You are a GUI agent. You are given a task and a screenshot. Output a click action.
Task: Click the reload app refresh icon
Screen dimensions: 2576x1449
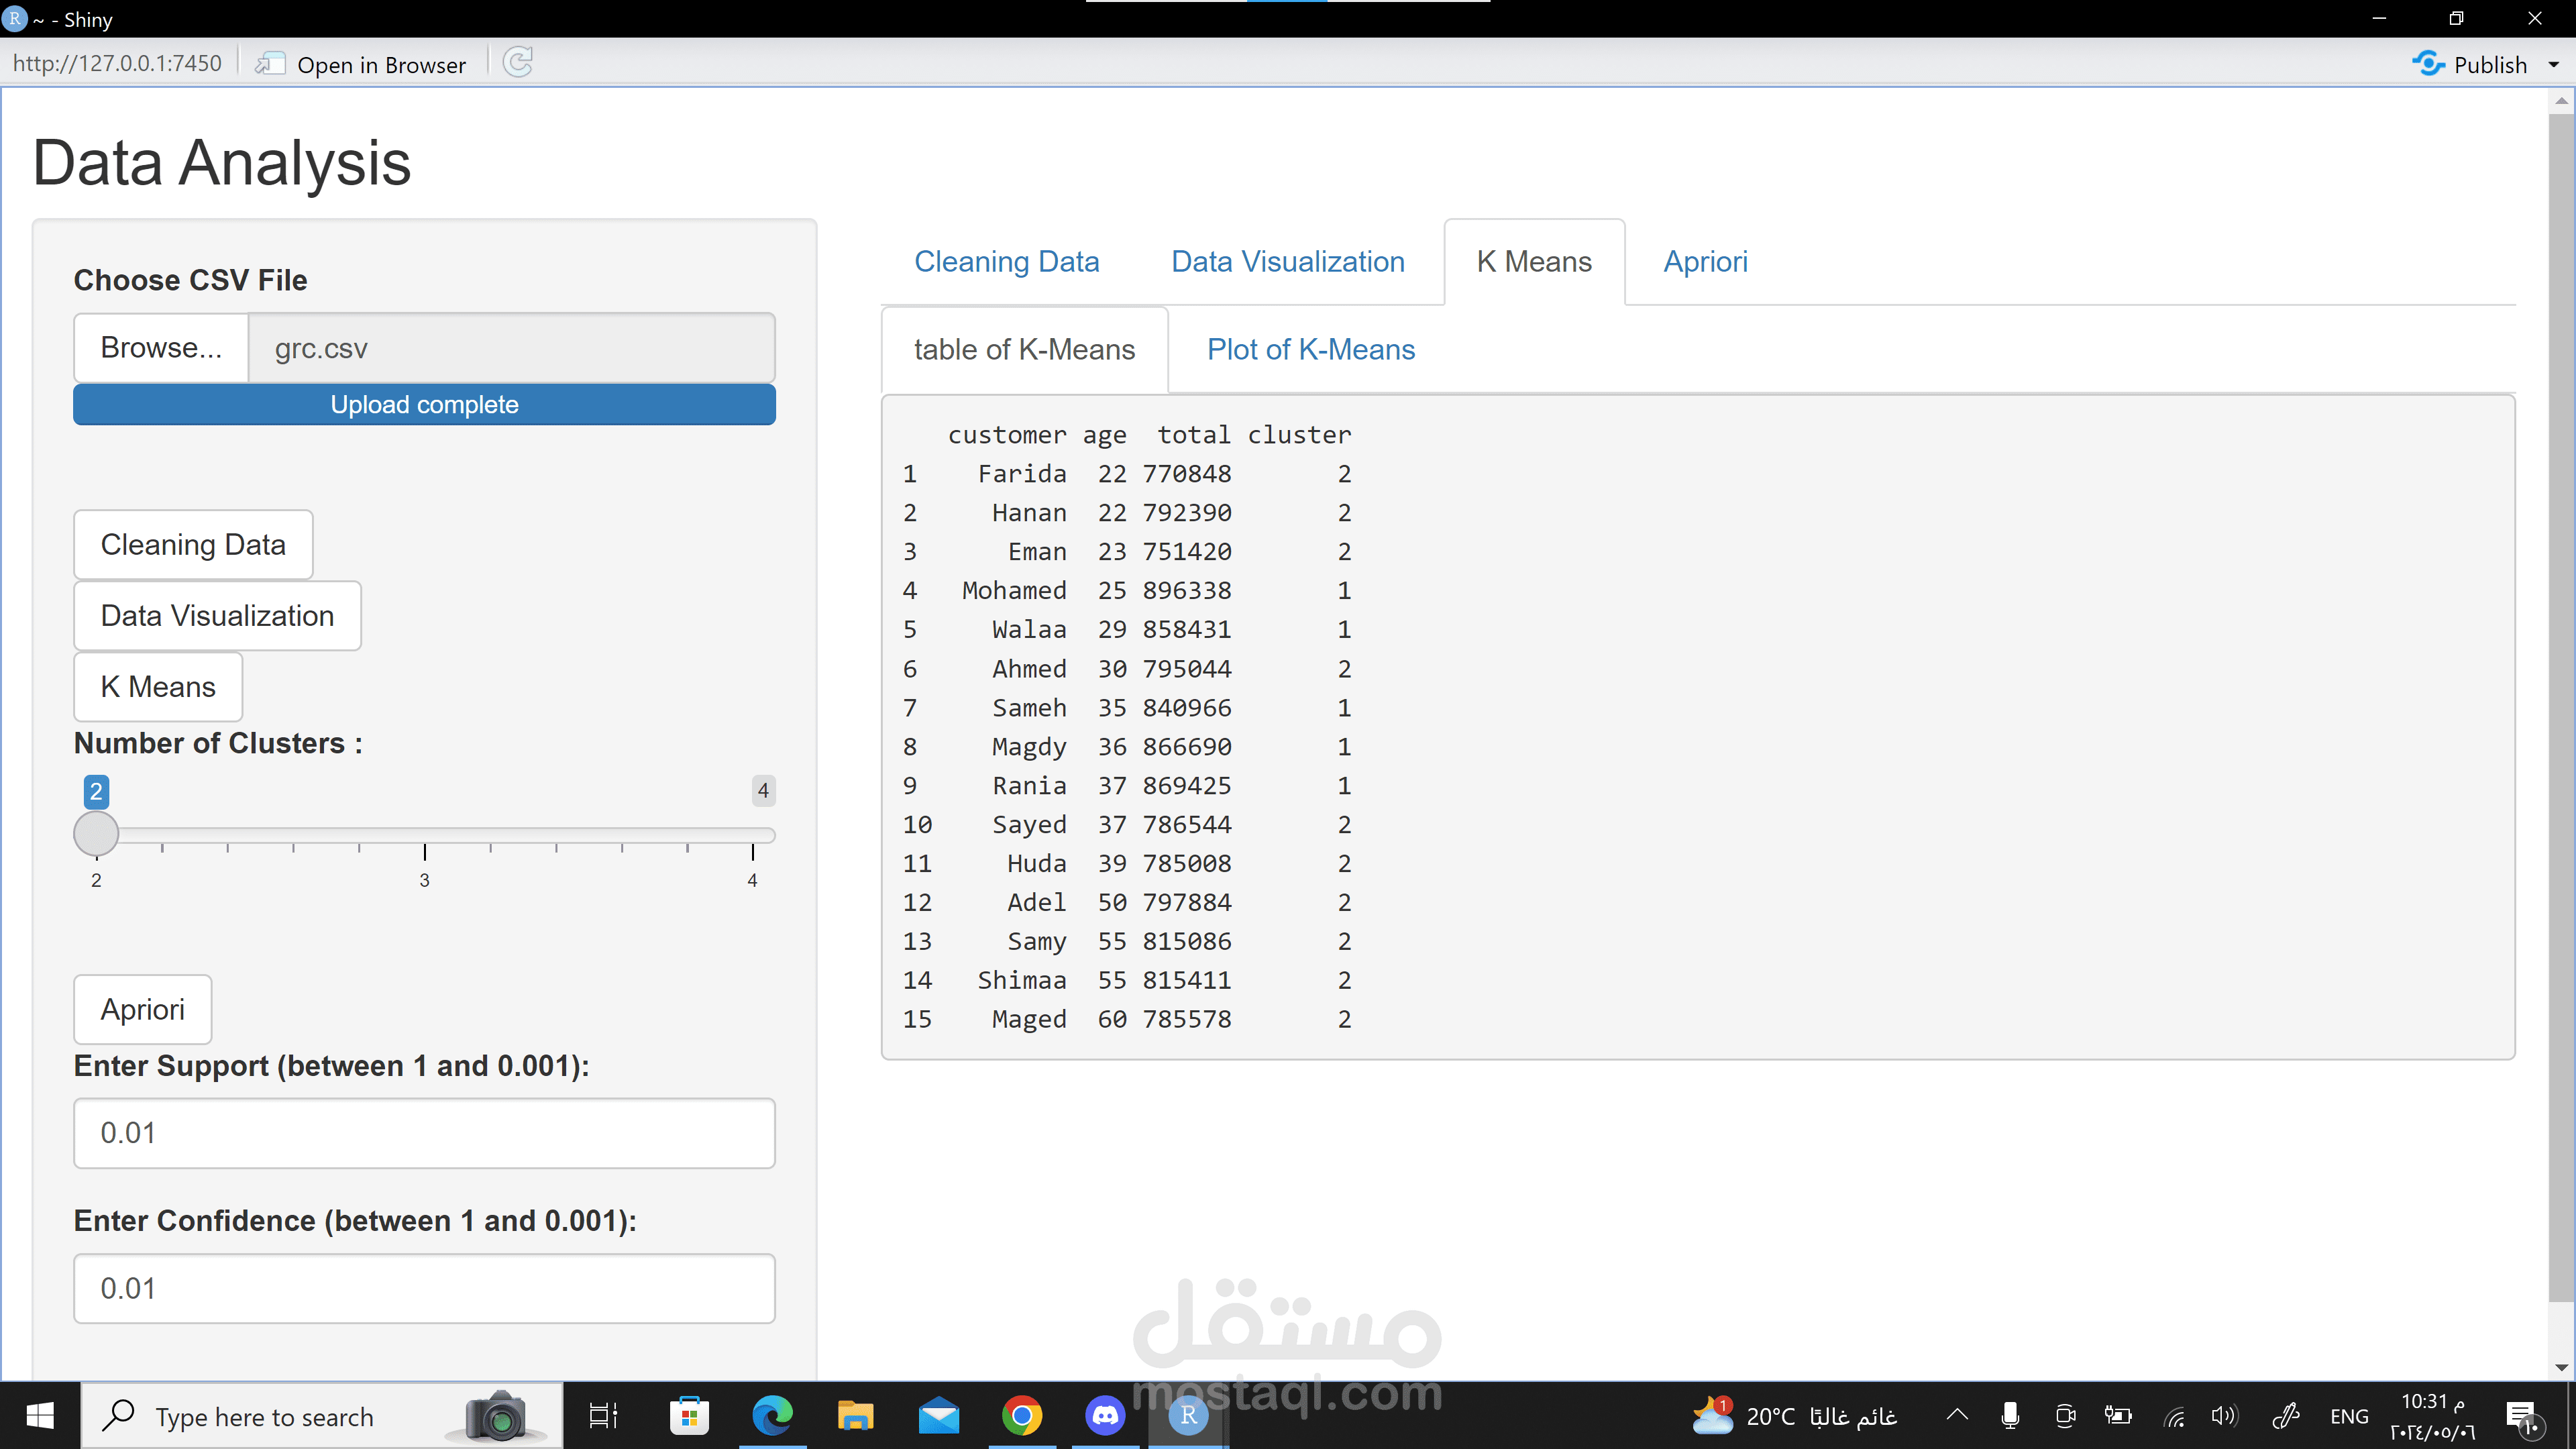click(518, 63)
